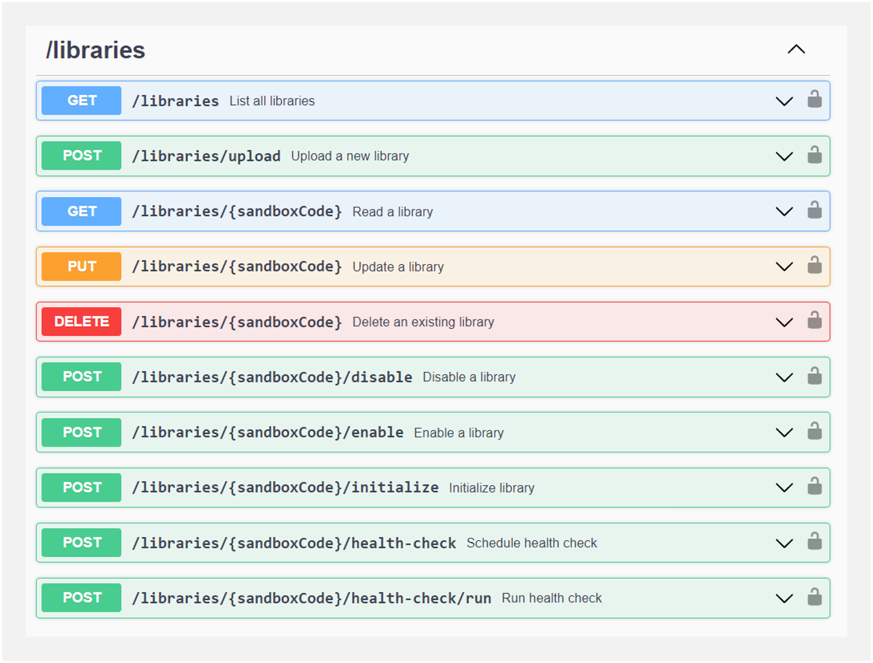This screenshot has width=873, height=663.
Task: Click the lock icon on Upload a new library
Action: [814, 154]
